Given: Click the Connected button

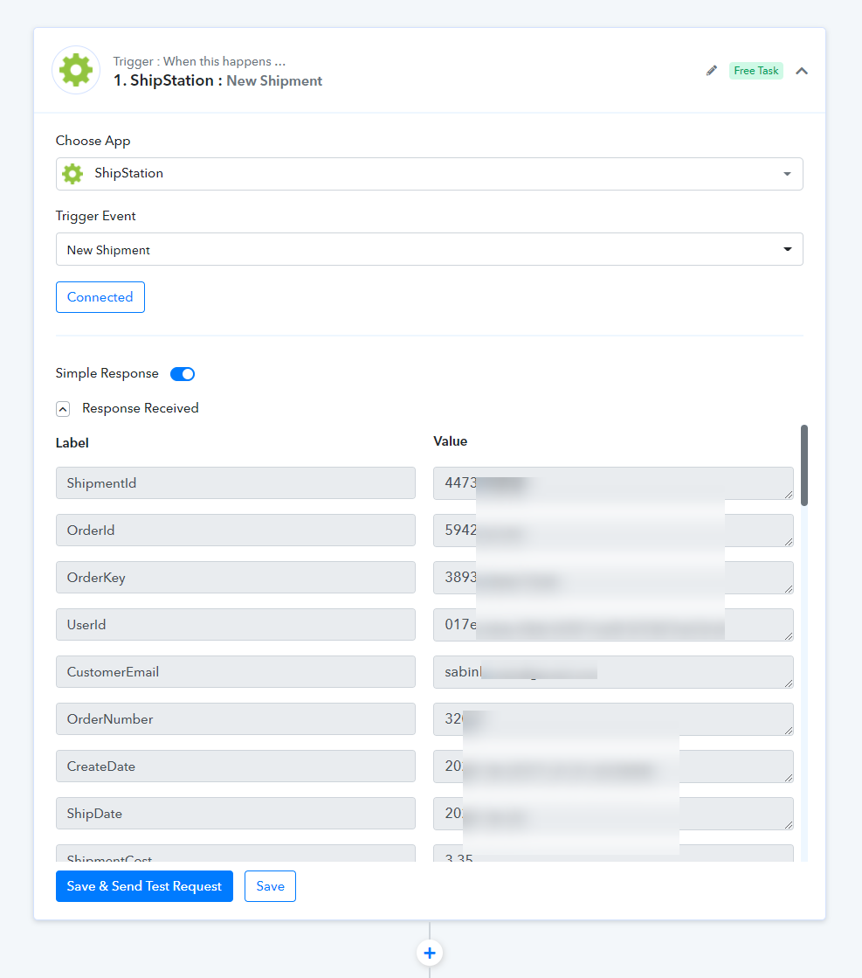Looking at the screenshot, I should 100,297.
